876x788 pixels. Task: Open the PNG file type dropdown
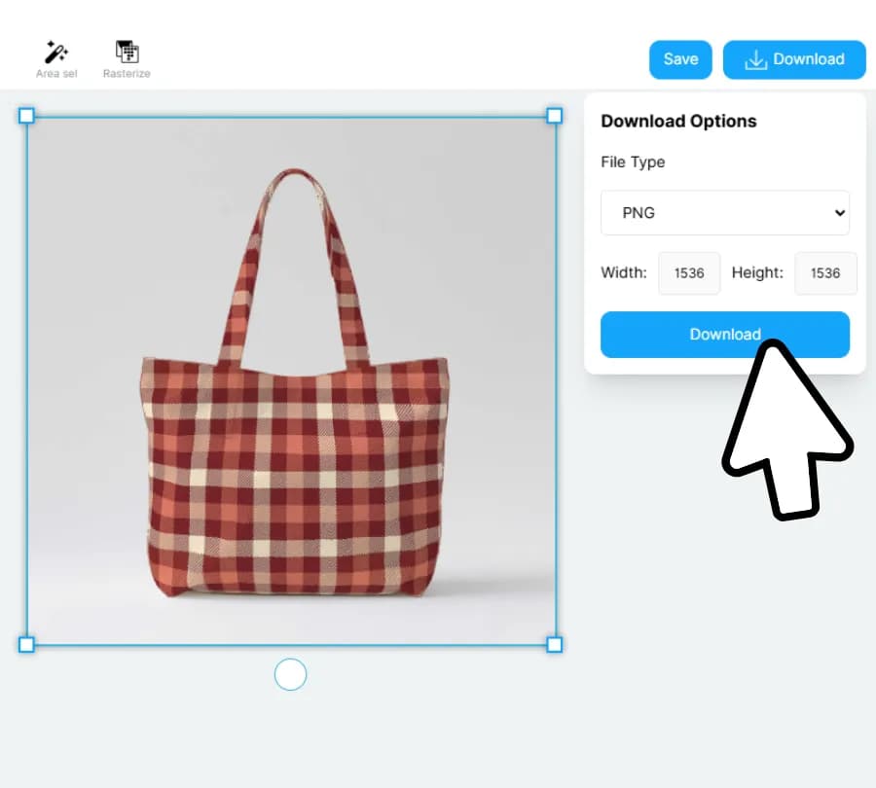[724, 213]
